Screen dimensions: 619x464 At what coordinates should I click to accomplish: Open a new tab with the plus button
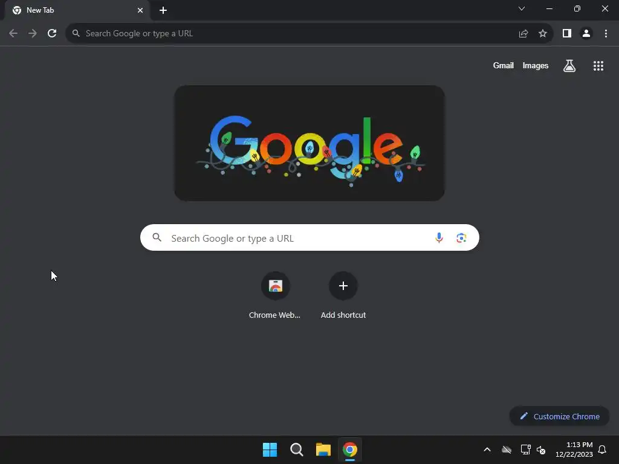click(163, 10)
